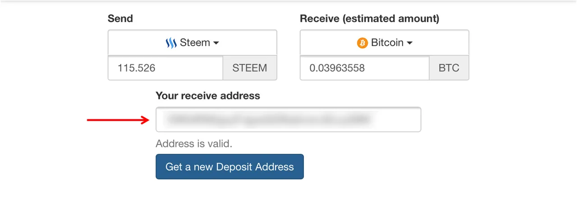Click the red arrow pointing at address field
This screenshot has height=201, width=577.
point(118,120)
